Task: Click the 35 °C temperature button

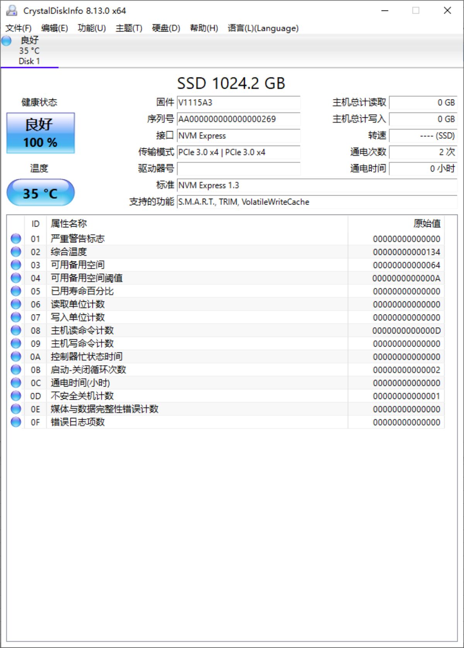Action: tap(41, 192)
